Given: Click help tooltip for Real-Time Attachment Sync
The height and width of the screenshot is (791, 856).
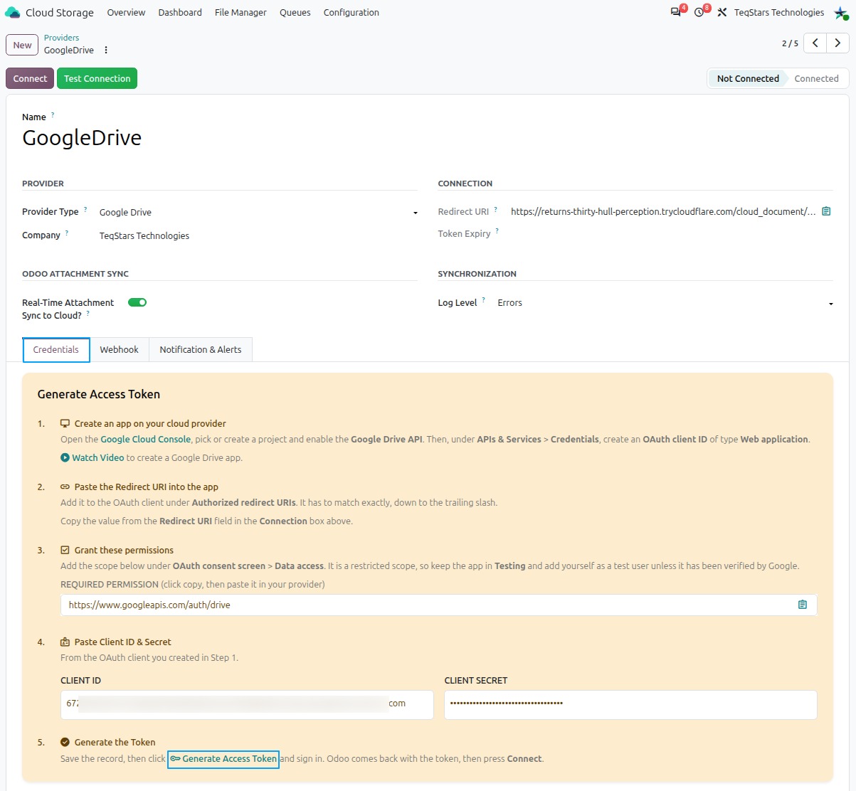Looking at the screenshot, I should 88,313.
